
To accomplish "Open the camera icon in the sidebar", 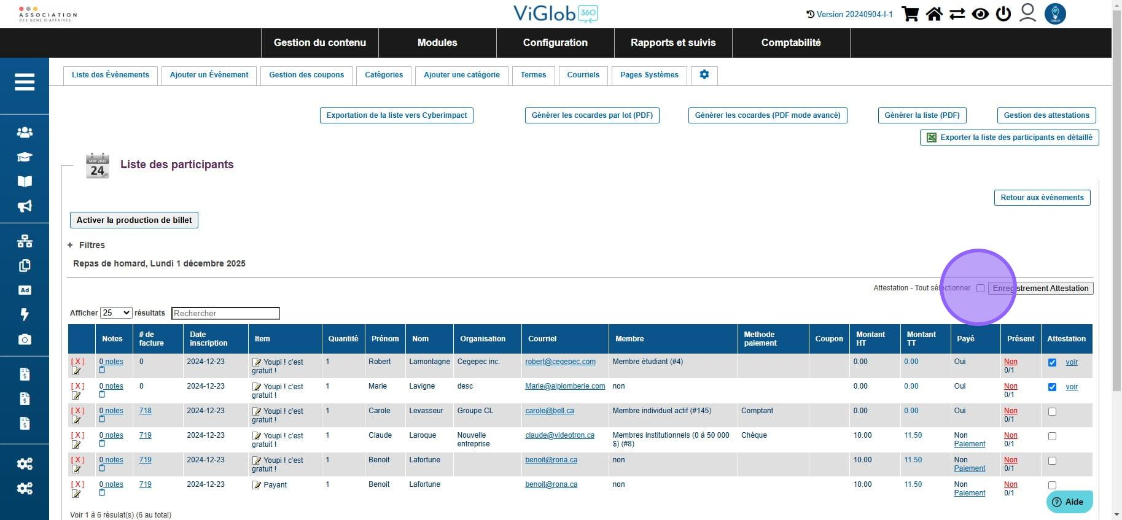I will 25,340.
